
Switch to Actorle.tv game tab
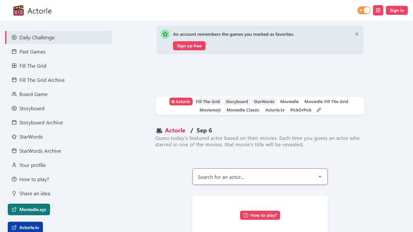click(275, 110)
